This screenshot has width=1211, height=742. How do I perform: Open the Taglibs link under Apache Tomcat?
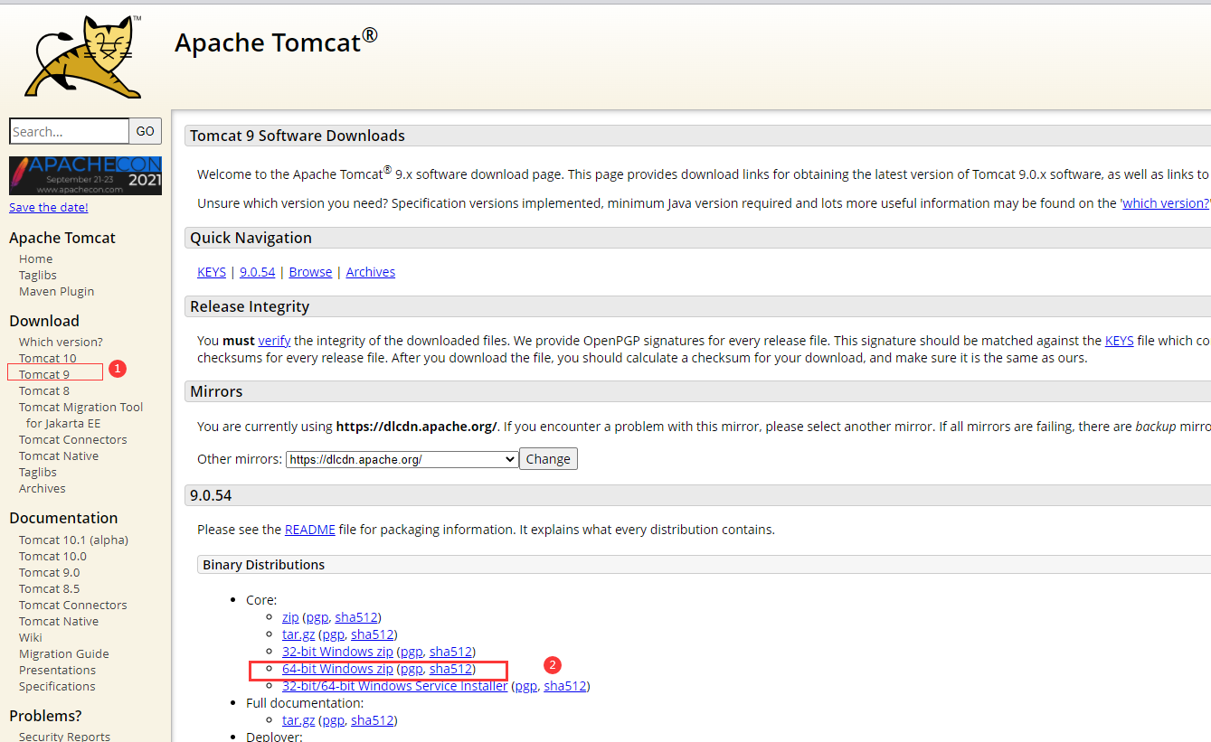[38, 275]
